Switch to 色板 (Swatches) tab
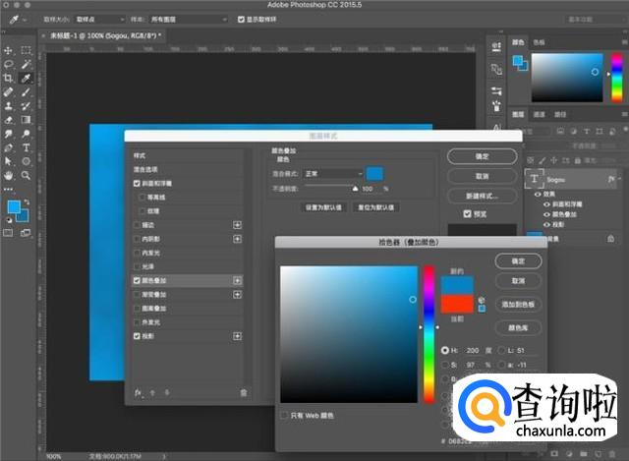Screen dimensions: 629x461 (539, 42)
